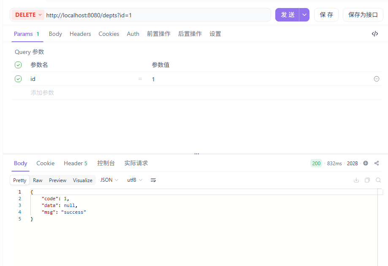Click the 832ms response time
Viewport: 388px width, 266px height.
tap(334, 163)
